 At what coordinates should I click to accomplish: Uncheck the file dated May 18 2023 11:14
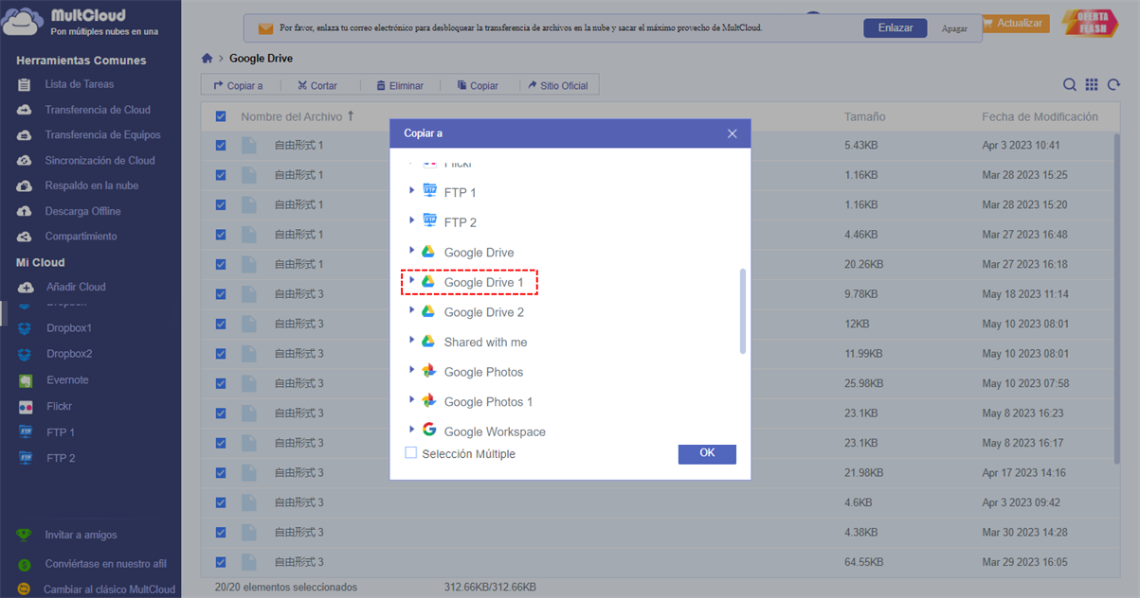[221, 294]
